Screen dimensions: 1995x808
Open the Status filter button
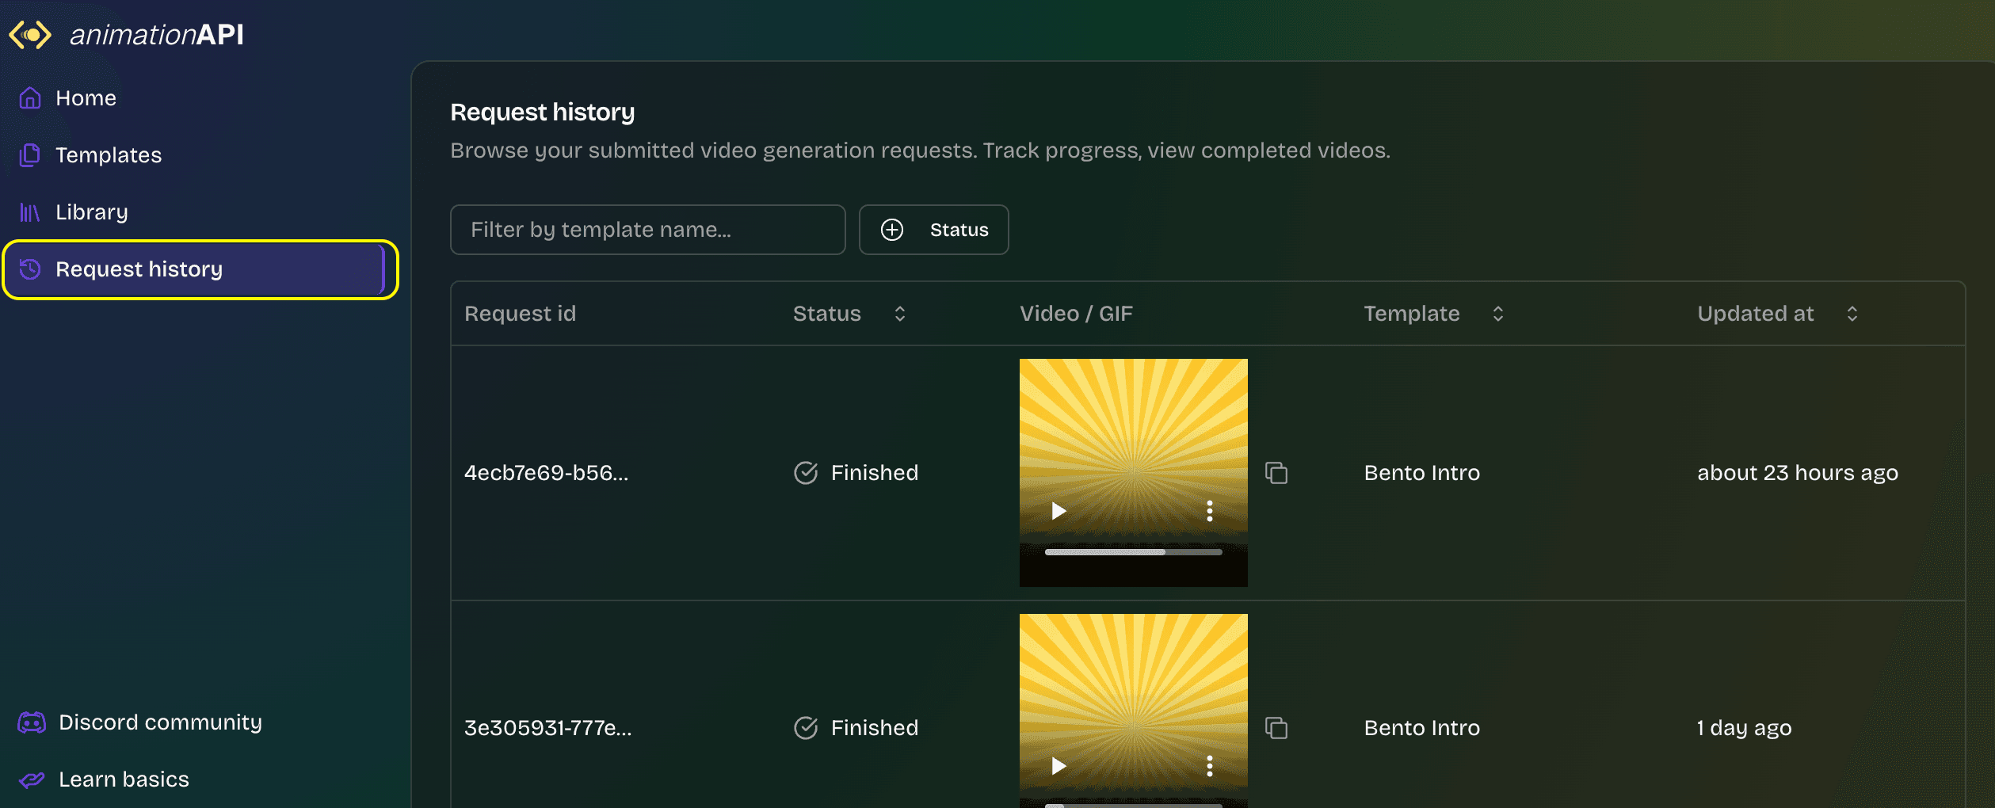(933, 230)
